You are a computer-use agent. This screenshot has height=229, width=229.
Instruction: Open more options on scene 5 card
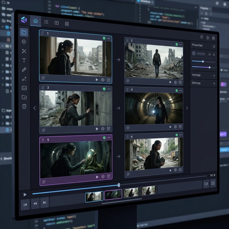coord(109,137)
